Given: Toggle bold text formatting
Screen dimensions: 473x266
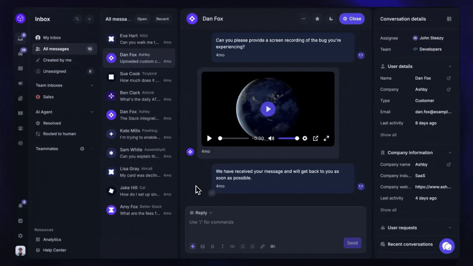Looking at the screenshot, I should point(212,246).
